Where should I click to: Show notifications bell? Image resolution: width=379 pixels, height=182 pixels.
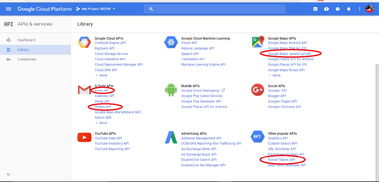tap(349, 9)
